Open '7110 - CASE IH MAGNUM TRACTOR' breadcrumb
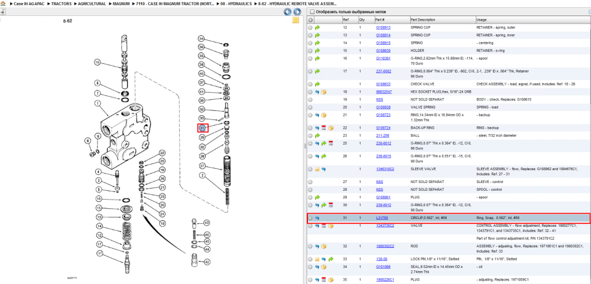The height and width of the screenshot is (284, 591). click(175, 4)
